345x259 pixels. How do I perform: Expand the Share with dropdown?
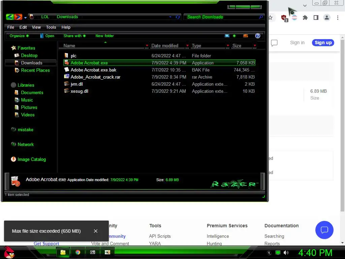[74, 36]
